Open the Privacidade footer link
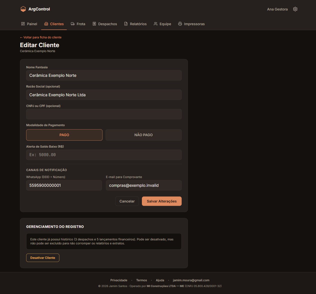The image size is (316, 294). (x=119, y=280)
